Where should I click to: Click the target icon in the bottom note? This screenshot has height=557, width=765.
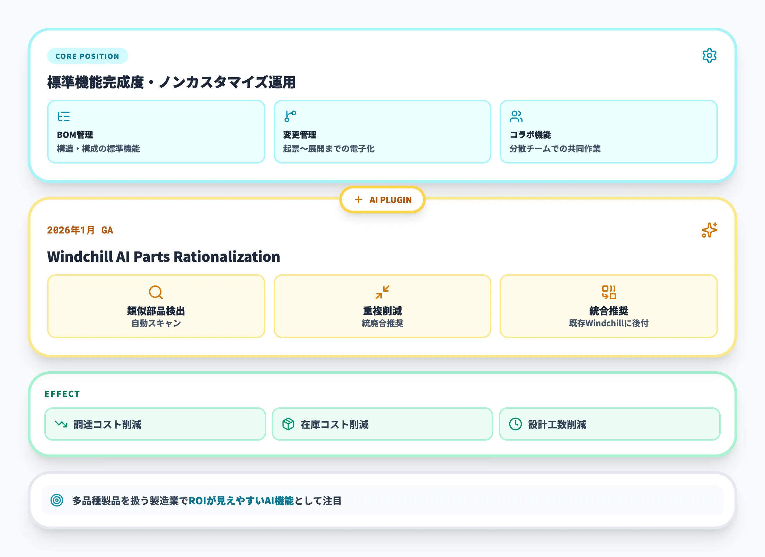click(57, 500)
